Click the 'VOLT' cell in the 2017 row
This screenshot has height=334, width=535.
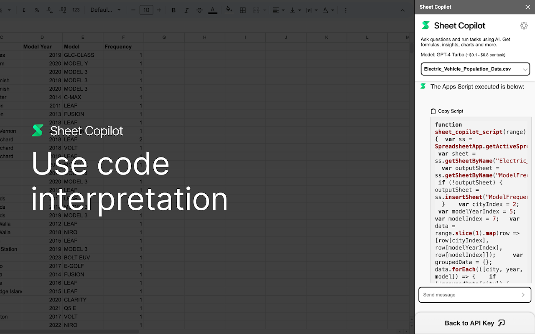[83, 316]
